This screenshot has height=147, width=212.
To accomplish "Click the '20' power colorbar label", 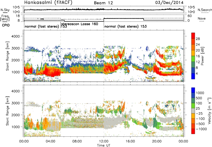I will pos(198,50).
